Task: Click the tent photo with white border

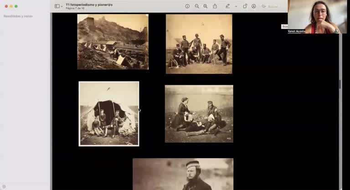Action: click(x=109, y=114)
